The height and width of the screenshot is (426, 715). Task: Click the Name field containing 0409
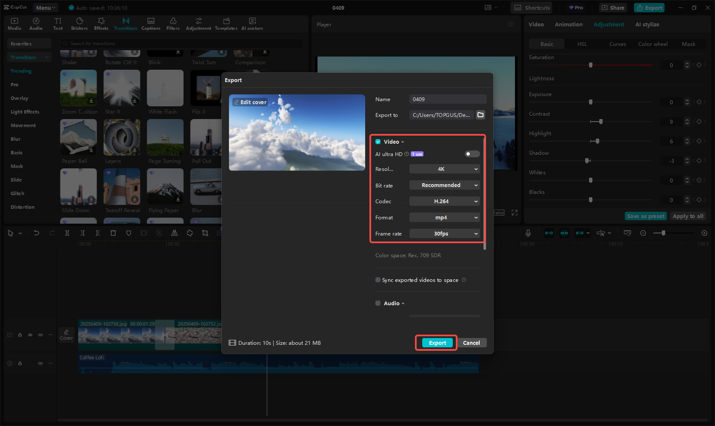click(x=448, y=99)
